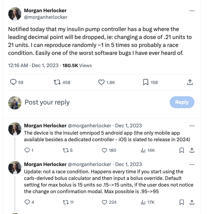Open more options on the main tweet

[x=192, y=11]
